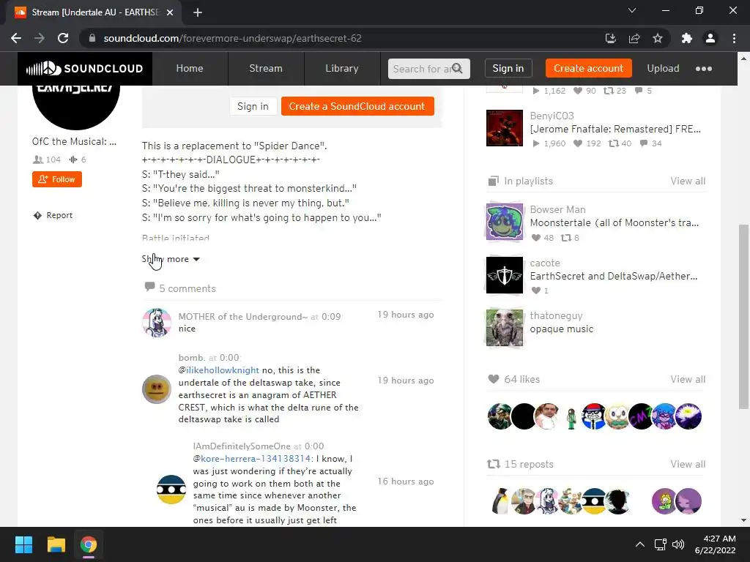Expand description with Show more
750x562 pixels.
(x=171, y=259)
